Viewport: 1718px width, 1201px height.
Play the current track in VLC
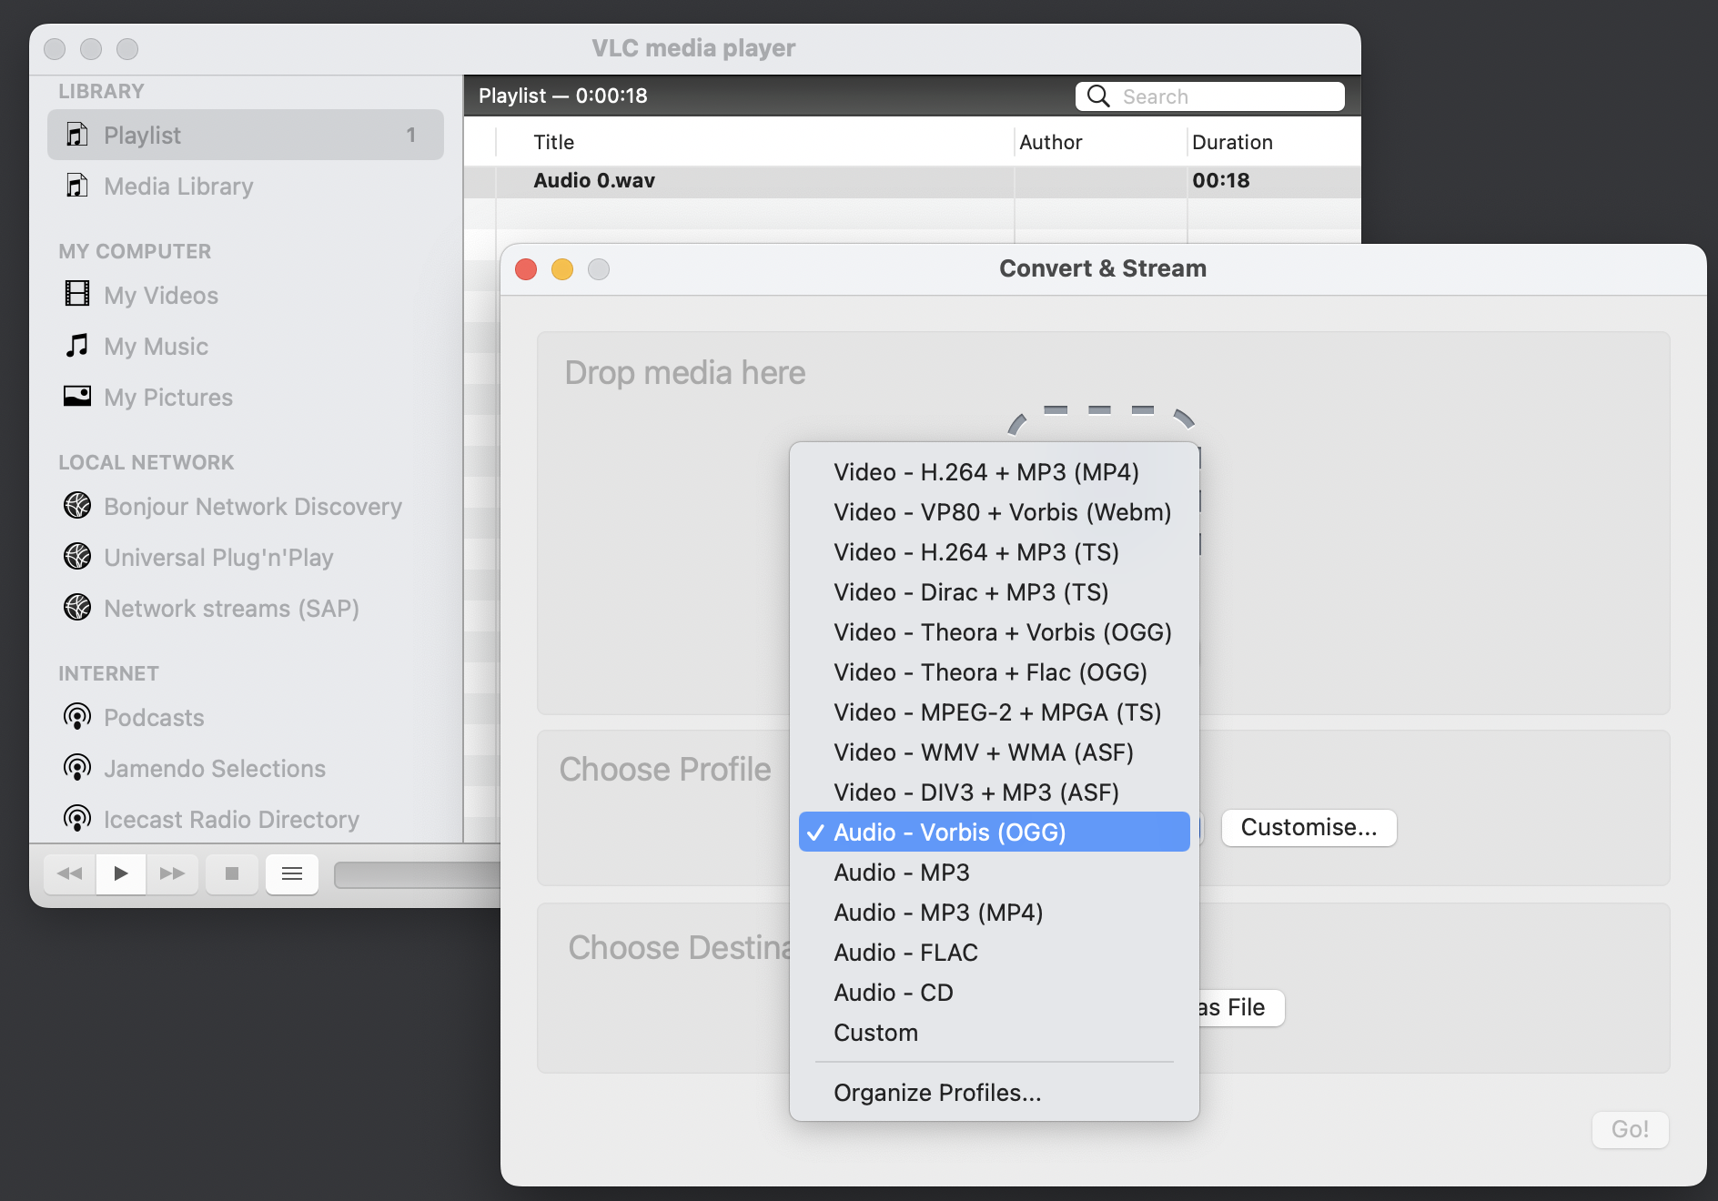[x=121, y=874]
